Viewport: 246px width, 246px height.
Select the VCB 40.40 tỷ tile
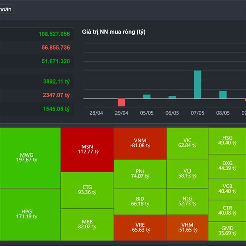[x=227, y=189]
